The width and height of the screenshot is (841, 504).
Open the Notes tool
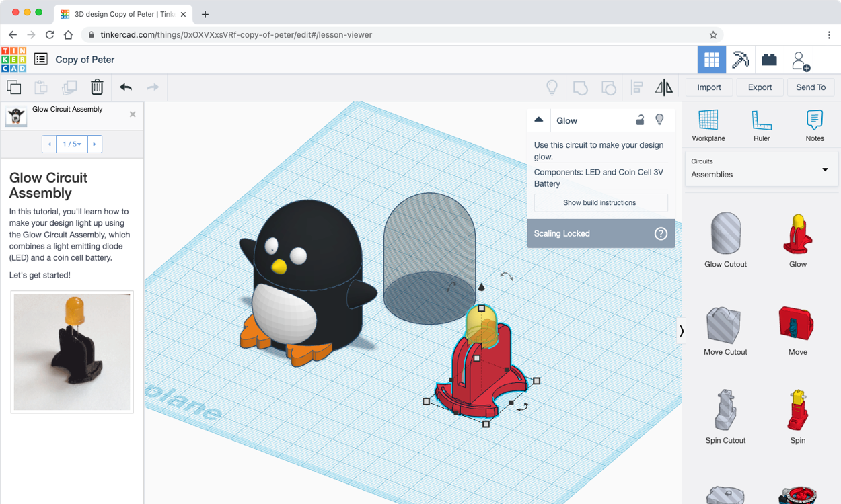[814, 126]
